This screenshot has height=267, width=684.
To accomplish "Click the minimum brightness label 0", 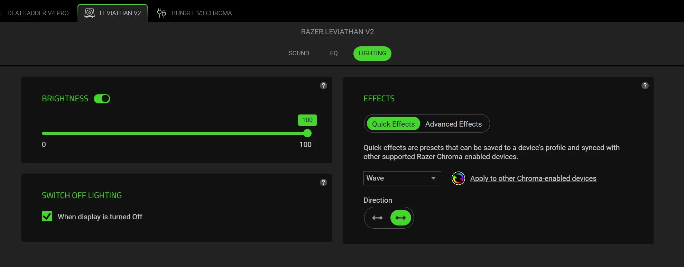I will coord(44,145).
